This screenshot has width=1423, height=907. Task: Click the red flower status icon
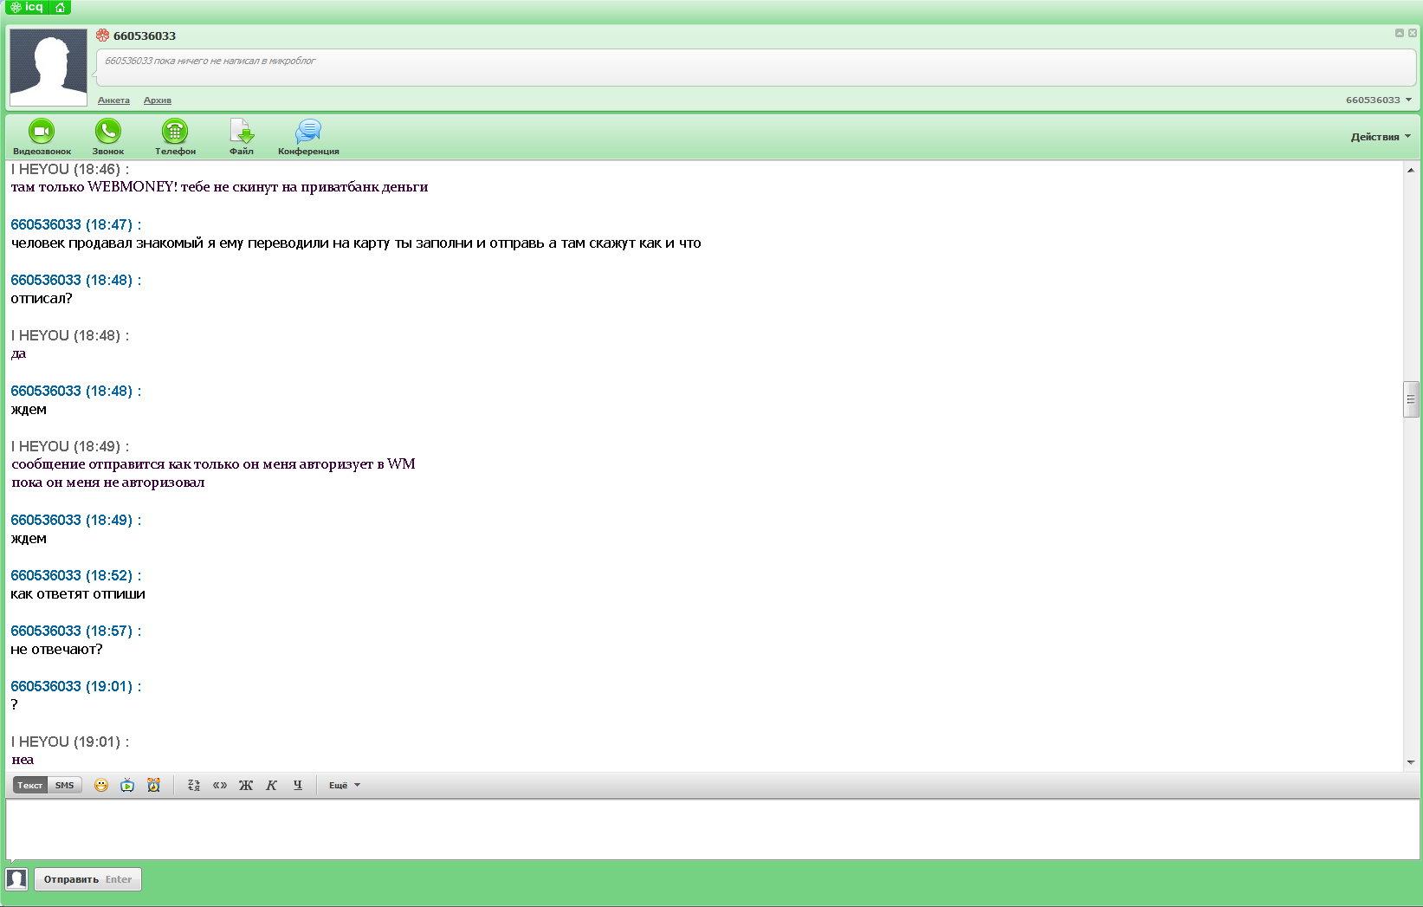pos(102,36)
